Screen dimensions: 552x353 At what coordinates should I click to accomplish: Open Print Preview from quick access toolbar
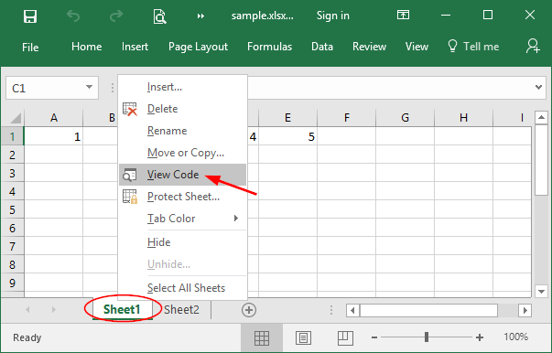click(159, 16)
